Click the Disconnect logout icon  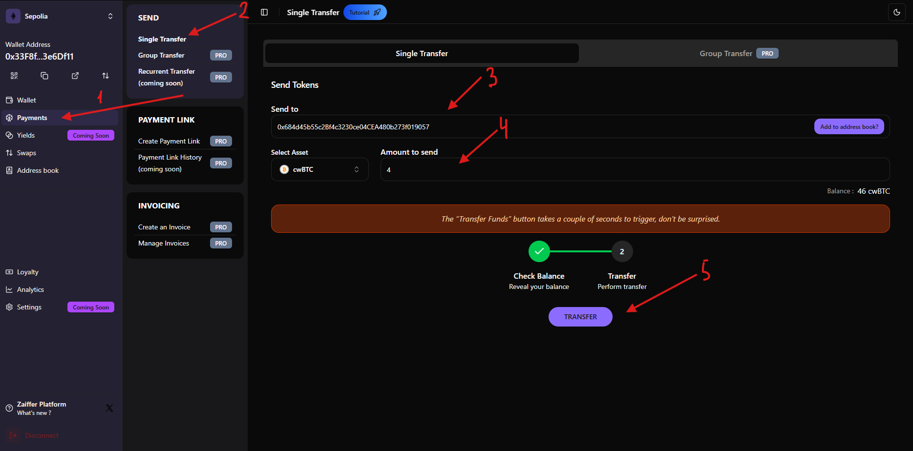(13, 435)
